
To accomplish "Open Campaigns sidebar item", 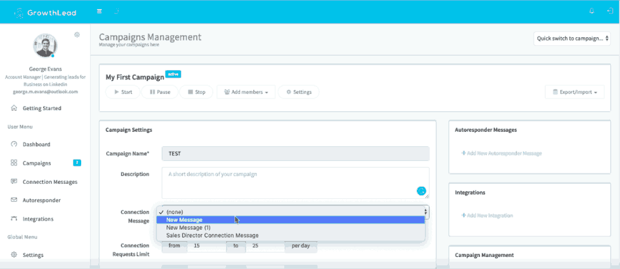I will click(37, 163).
